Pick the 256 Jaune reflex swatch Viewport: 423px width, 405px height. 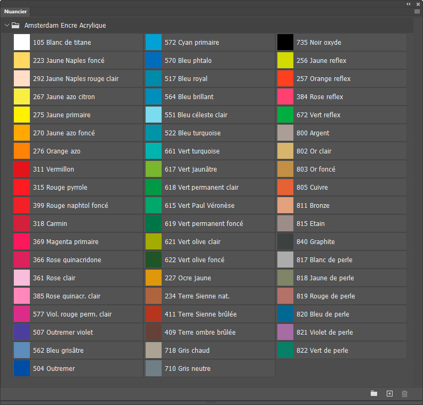(x=285, y=60)
